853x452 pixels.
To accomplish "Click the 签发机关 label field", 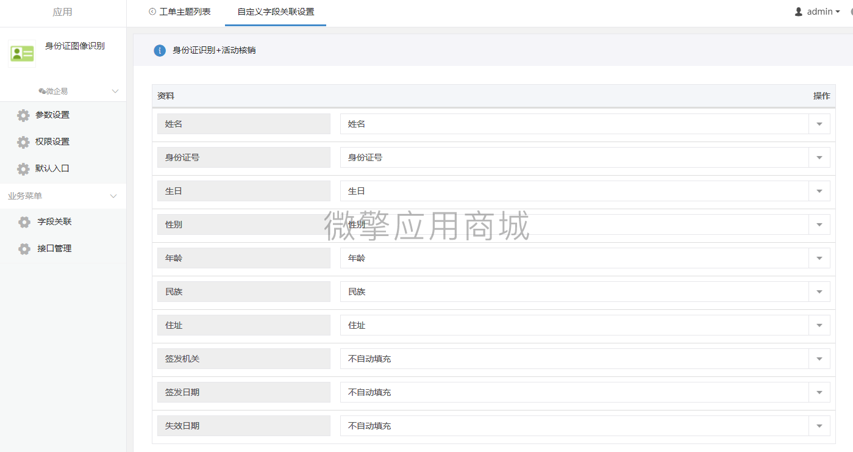I will pos(244,359).
